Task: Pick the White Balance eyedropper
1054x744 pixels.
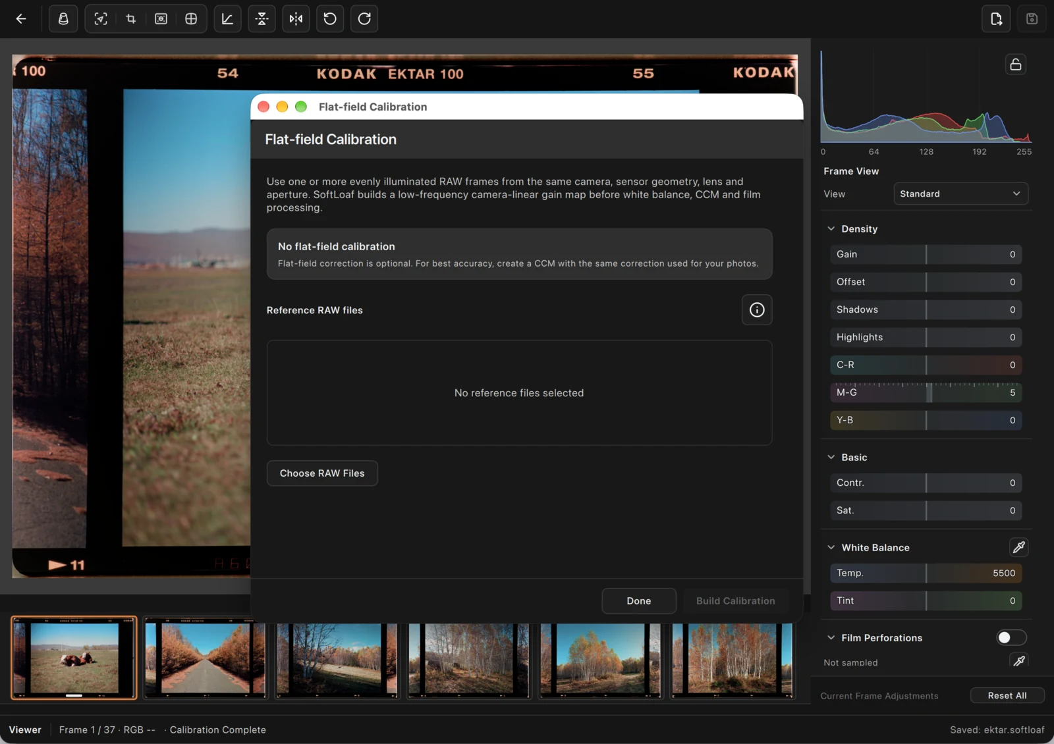Action: pyautogui.click(x=1019, y=547)
